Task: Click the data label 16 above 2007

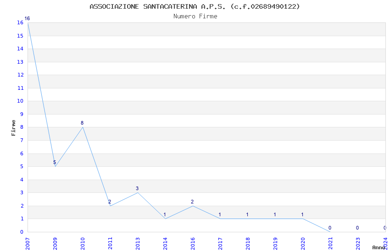Action: tap(27, 18)
